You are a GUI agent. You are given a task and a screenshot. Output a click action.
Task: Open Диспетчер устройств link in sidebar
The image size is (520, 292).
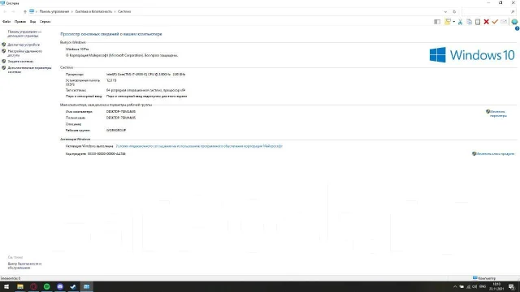[x=24, y=45]
